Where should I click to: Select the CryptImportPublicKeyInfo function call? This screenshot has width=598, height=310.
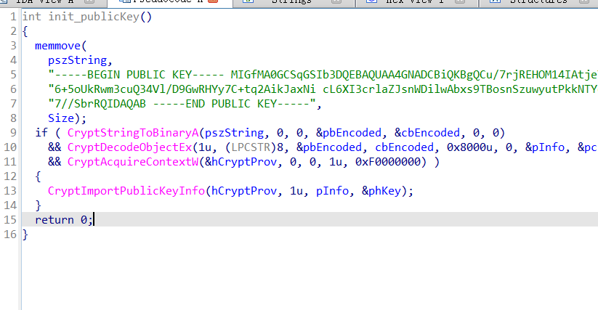tap(126, 191)
